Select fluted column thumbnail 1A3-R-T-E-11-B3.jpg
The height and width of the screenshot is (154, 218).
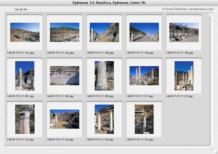(x=104, y=76)
